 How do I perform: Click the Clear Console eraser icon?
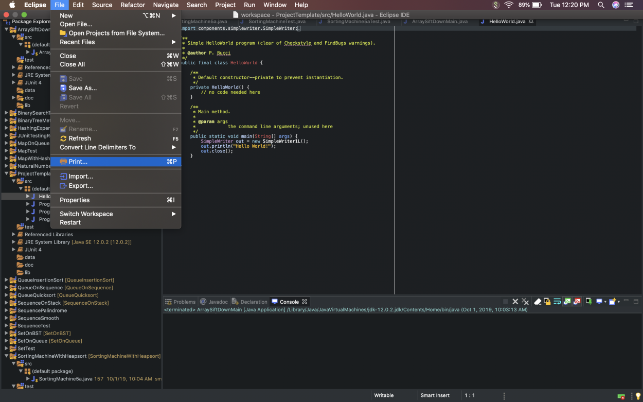coord(538,302)
